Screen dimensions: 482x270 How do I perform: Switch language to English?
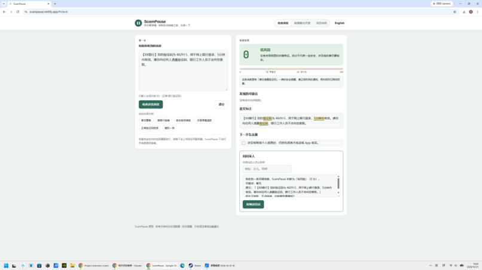point(339,23)
